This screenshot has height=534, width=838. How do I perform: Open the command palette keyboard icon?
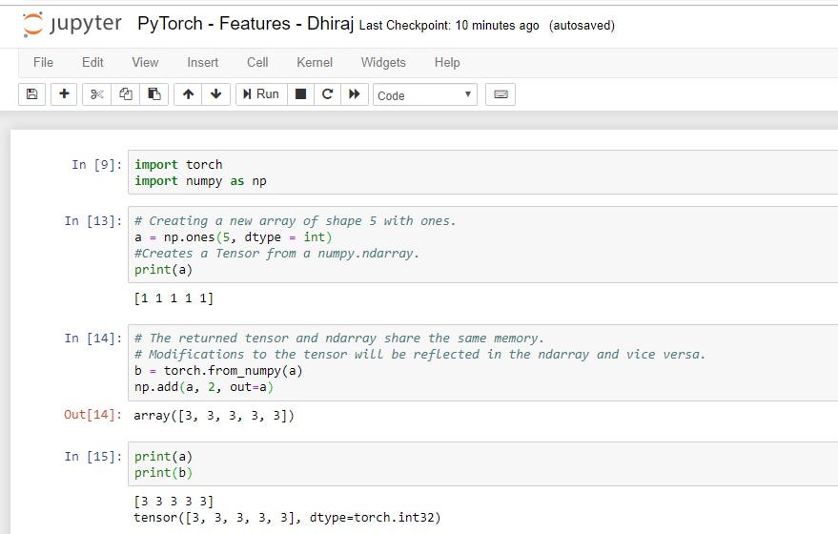[x=501, y=94]
